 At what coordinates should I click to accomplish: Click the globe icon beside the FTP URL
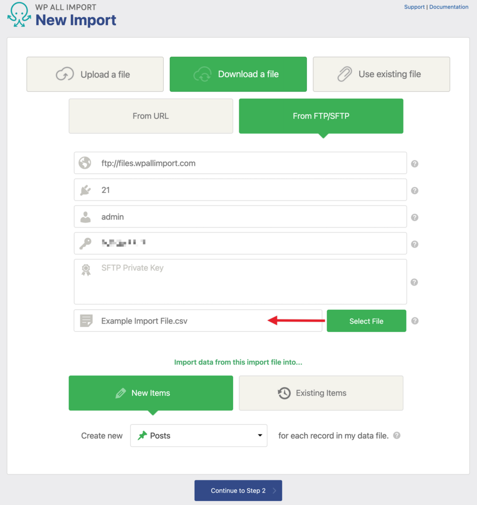(x=84, y=163)
